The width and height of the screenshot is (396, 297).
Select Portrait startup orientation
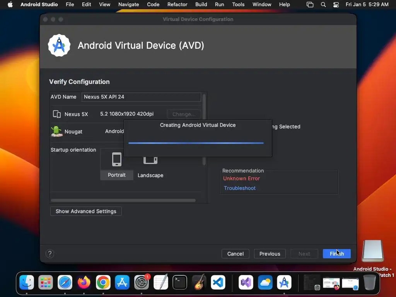click(117, 164)
